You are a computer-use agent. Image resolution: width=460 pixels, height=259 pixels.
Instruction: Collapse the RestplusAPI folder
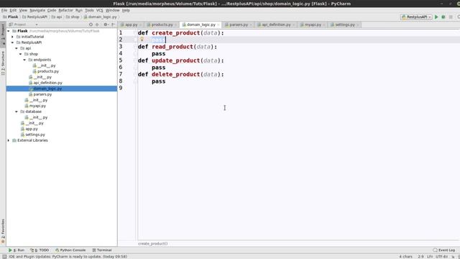click(x=13, y=42)
